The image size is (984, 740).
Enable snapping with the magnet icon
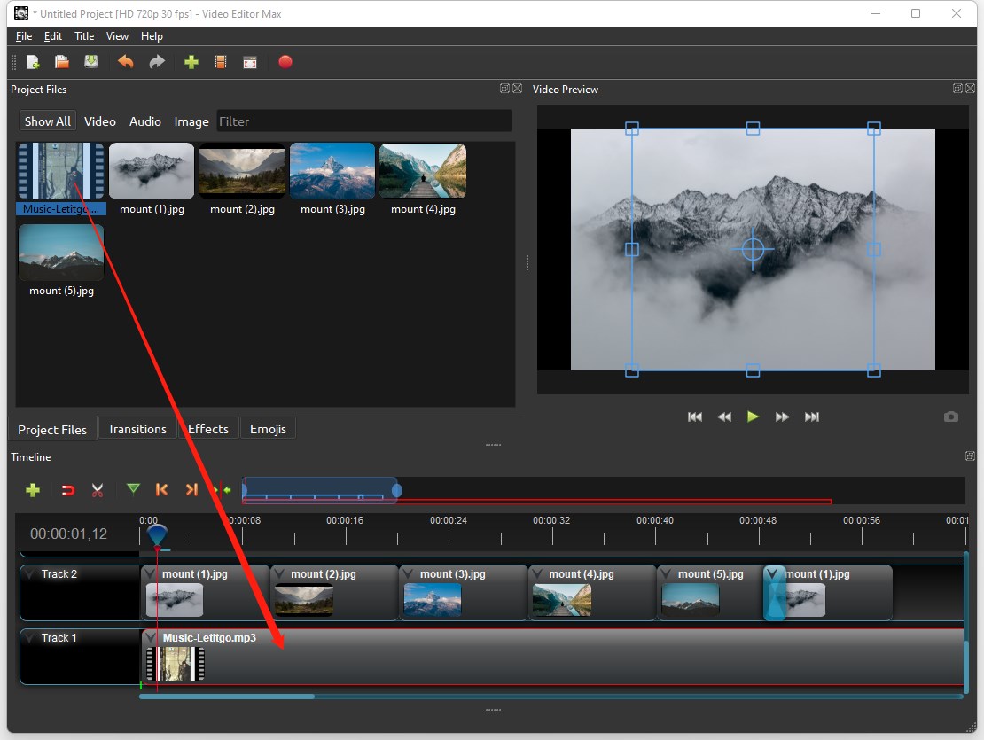(x=67, y=490)
